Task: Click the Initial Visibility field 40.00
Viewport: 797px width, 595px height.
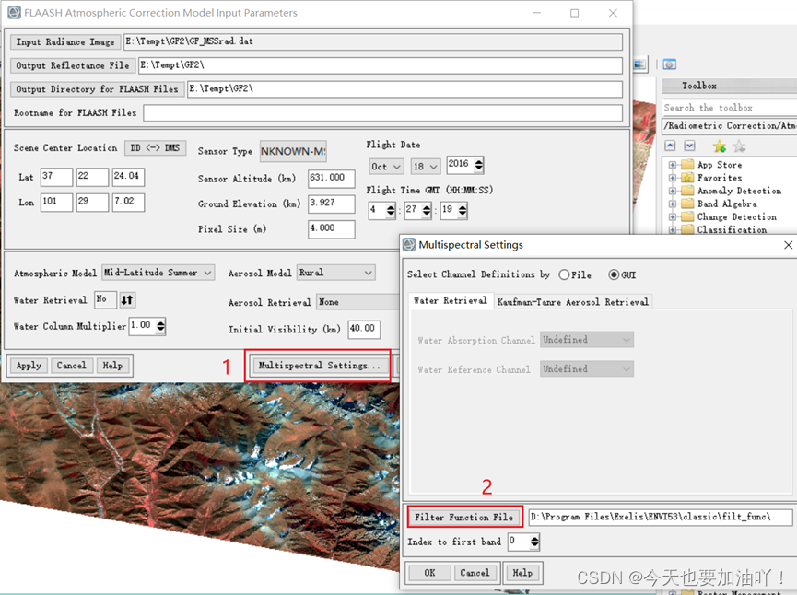Action: [364, 329]
